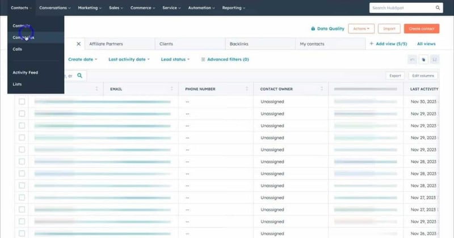Viewport: 454px width, 238px height.
Task: Click the Nov 30, 2023 date cell
Action: (x=423, y=101)
